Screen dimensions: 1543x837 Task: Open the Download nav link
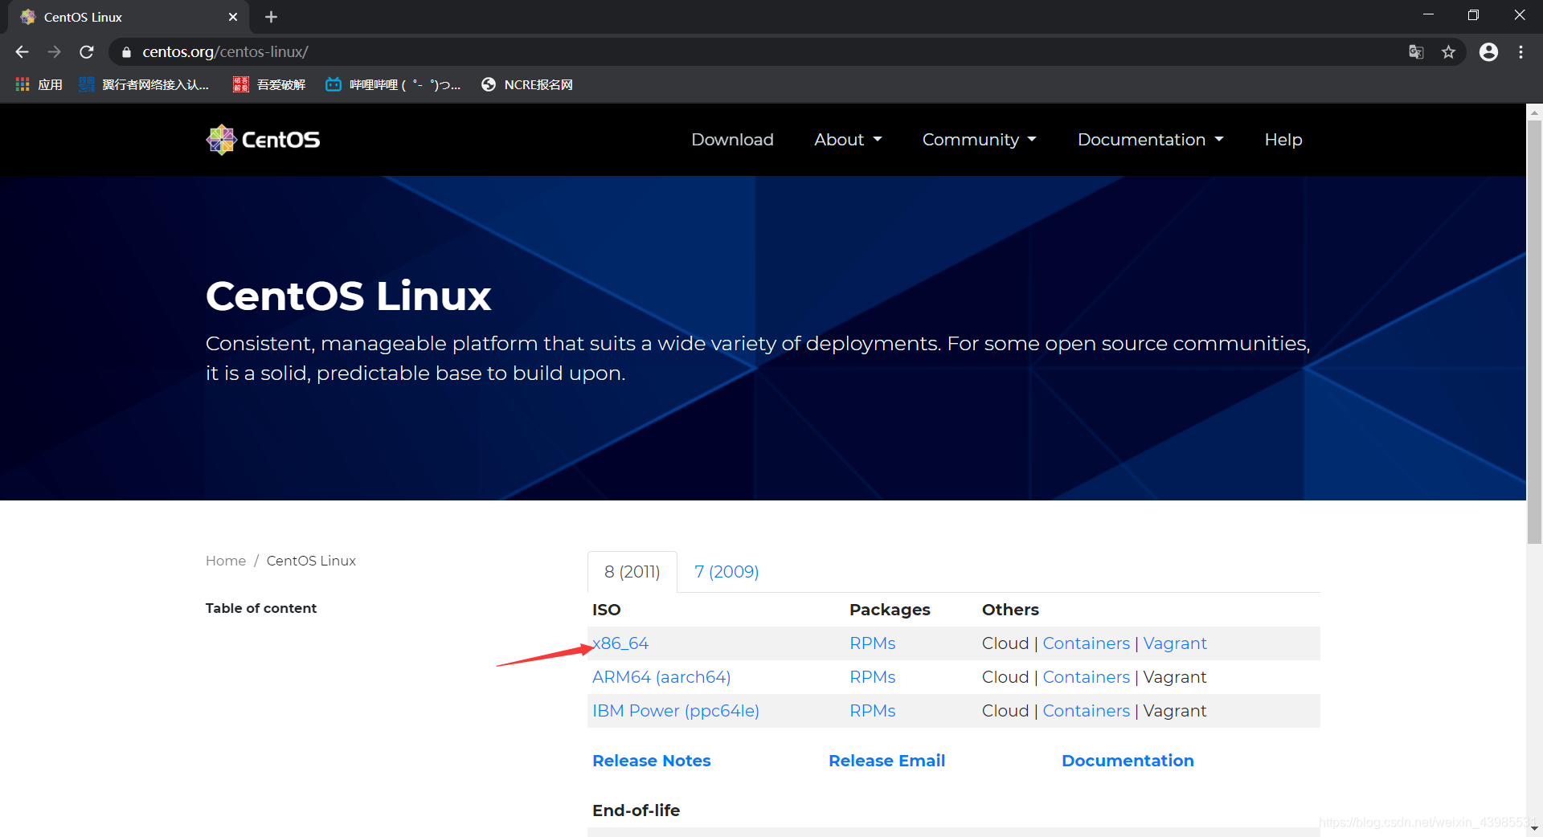(x=732, y=140)
